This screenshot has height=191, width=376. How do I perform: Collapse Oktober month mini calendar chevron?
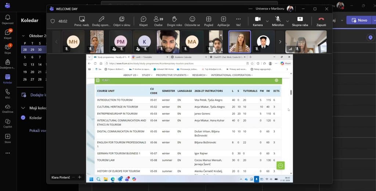23,36
